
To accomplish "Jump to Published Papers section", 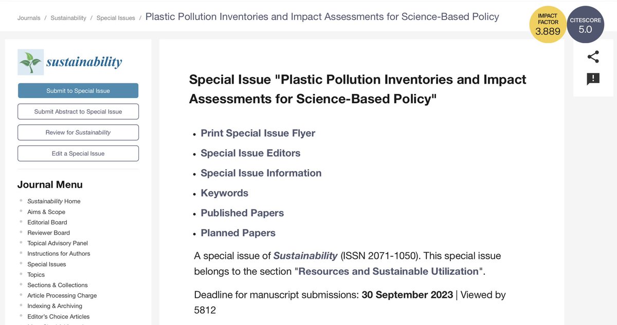I will tap(242, 213).
